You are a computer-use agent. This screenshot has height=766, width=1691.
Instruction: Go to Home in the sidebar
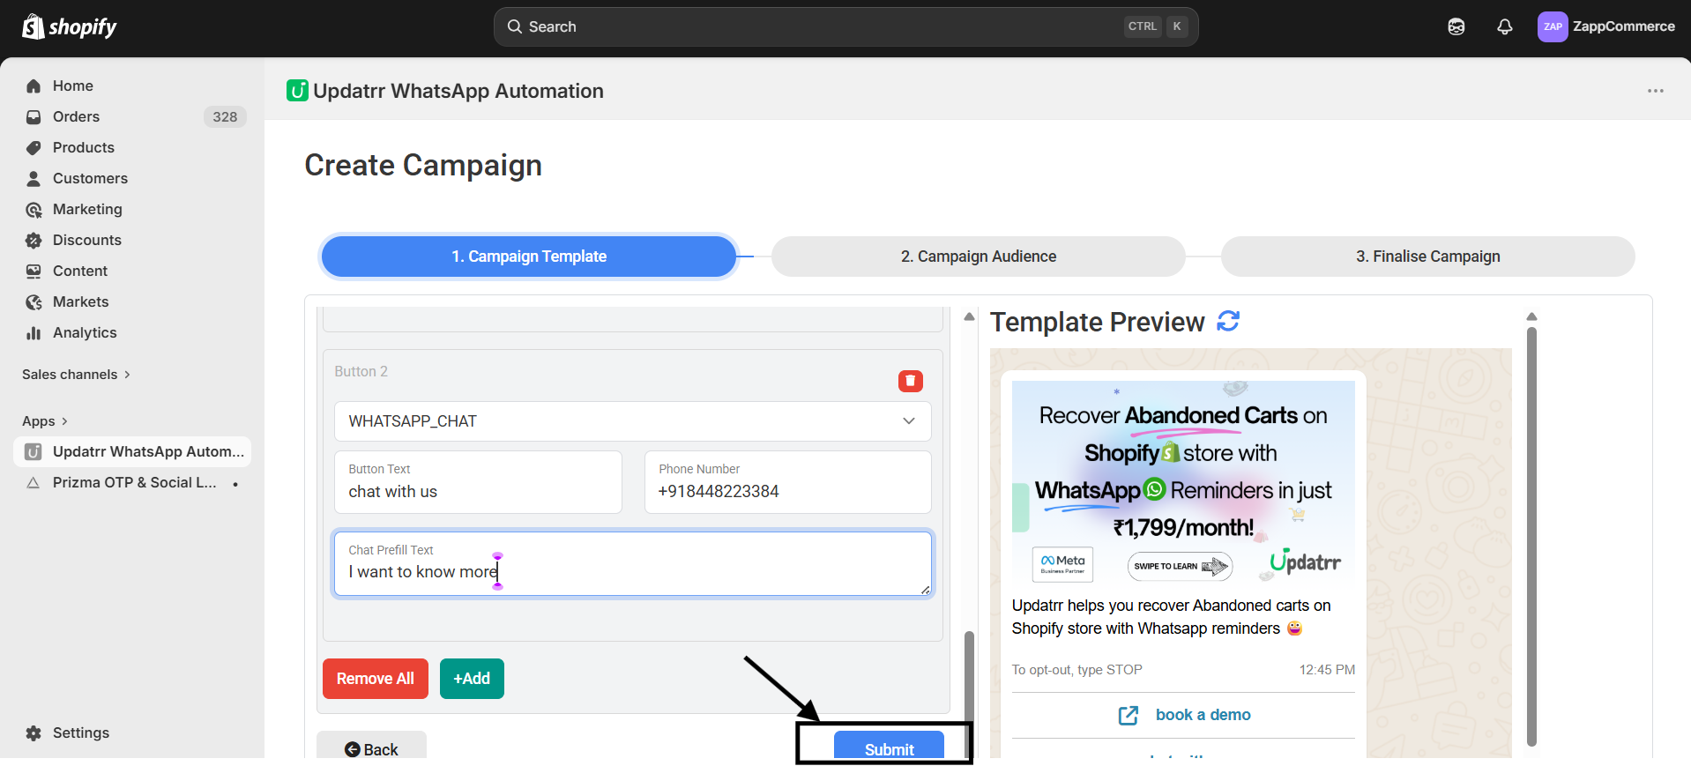tap(72, 86)
